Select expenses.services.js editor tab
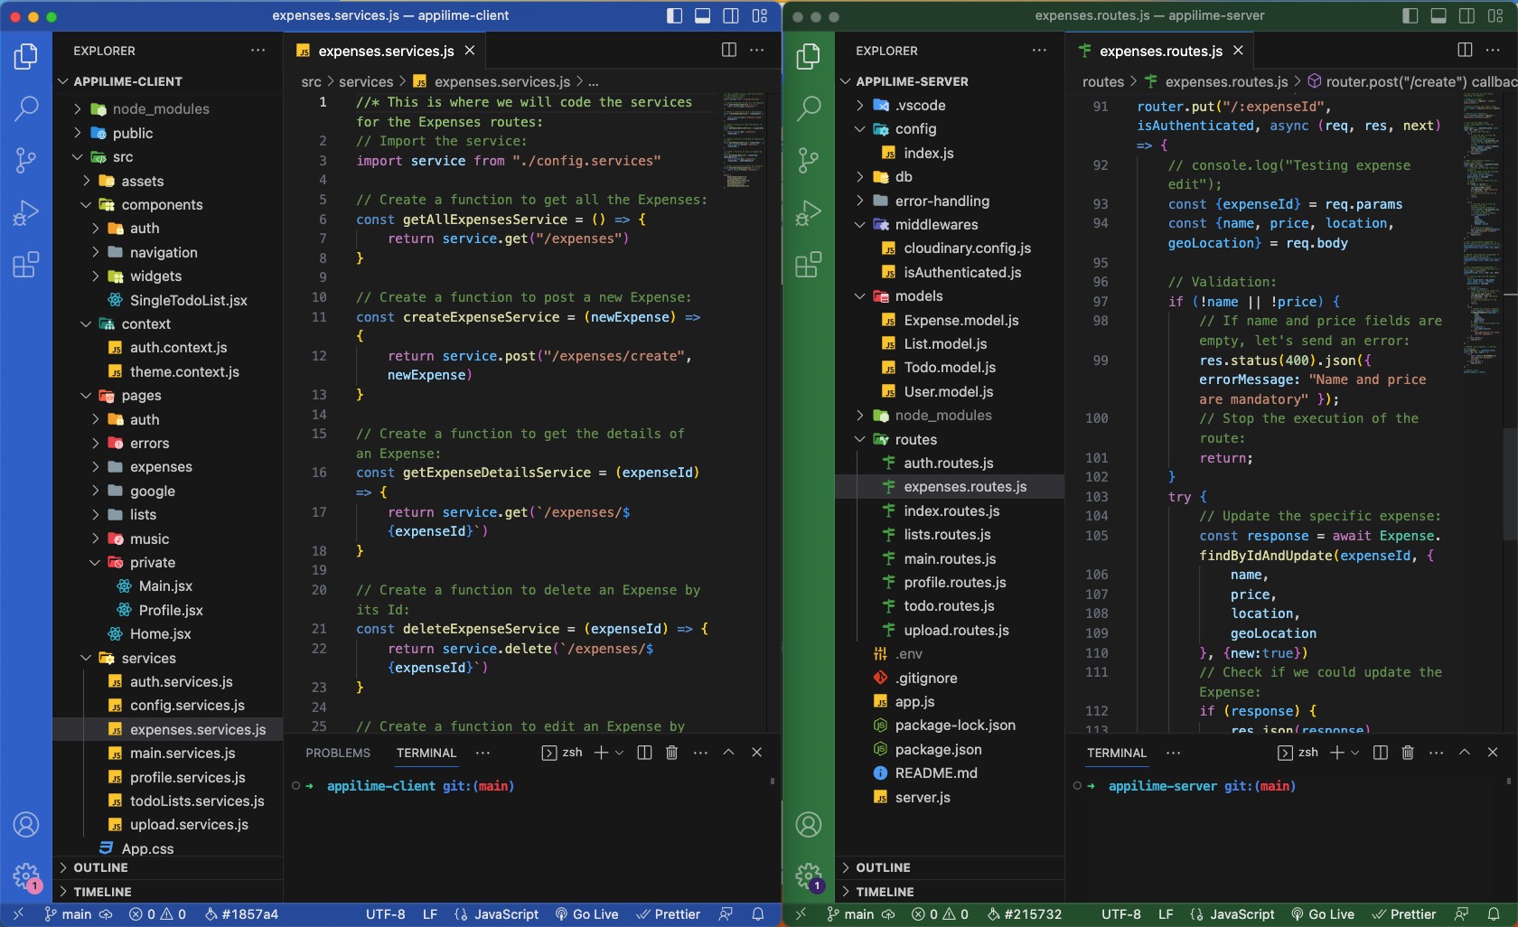Viewport: 1518px width, 927px height. point(386,51)
